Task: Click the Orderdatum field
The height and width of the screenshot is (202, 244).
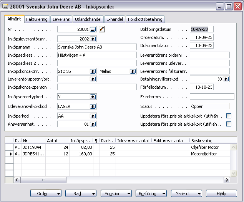Action: point(202,37)
